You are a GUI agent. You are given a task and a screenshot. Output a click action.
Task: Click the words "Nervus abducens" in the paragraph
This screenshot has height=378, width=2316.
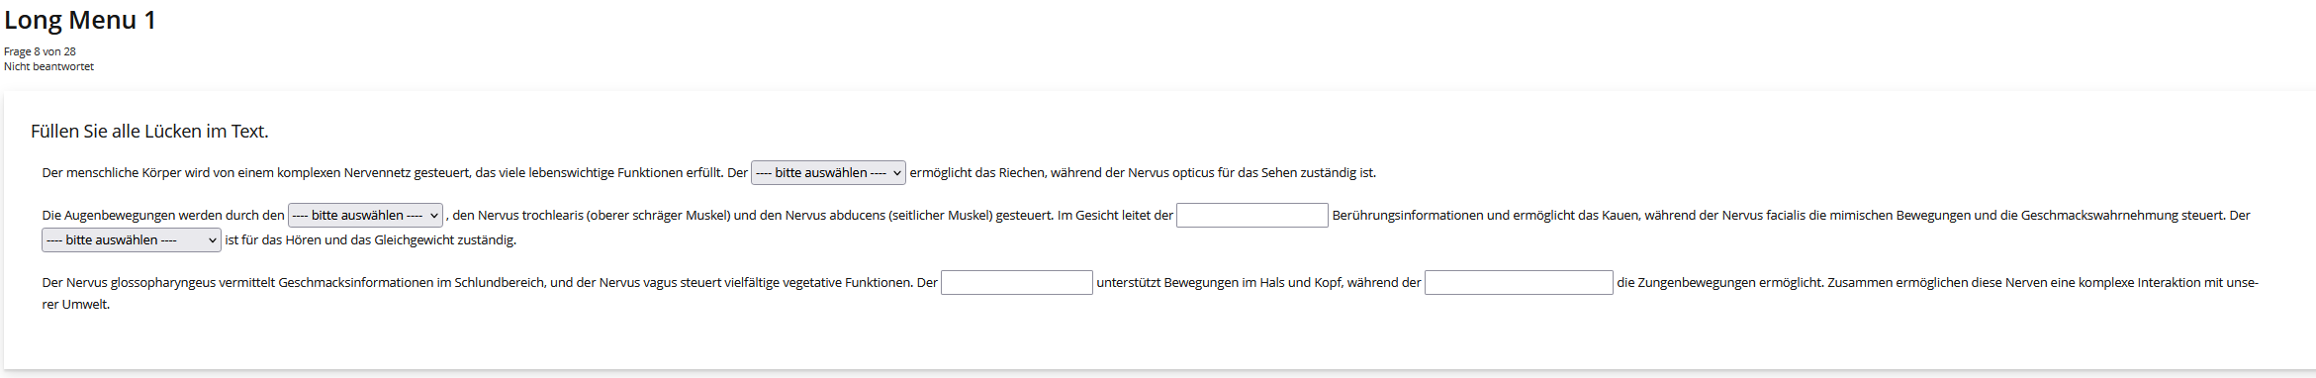[835, 216]
